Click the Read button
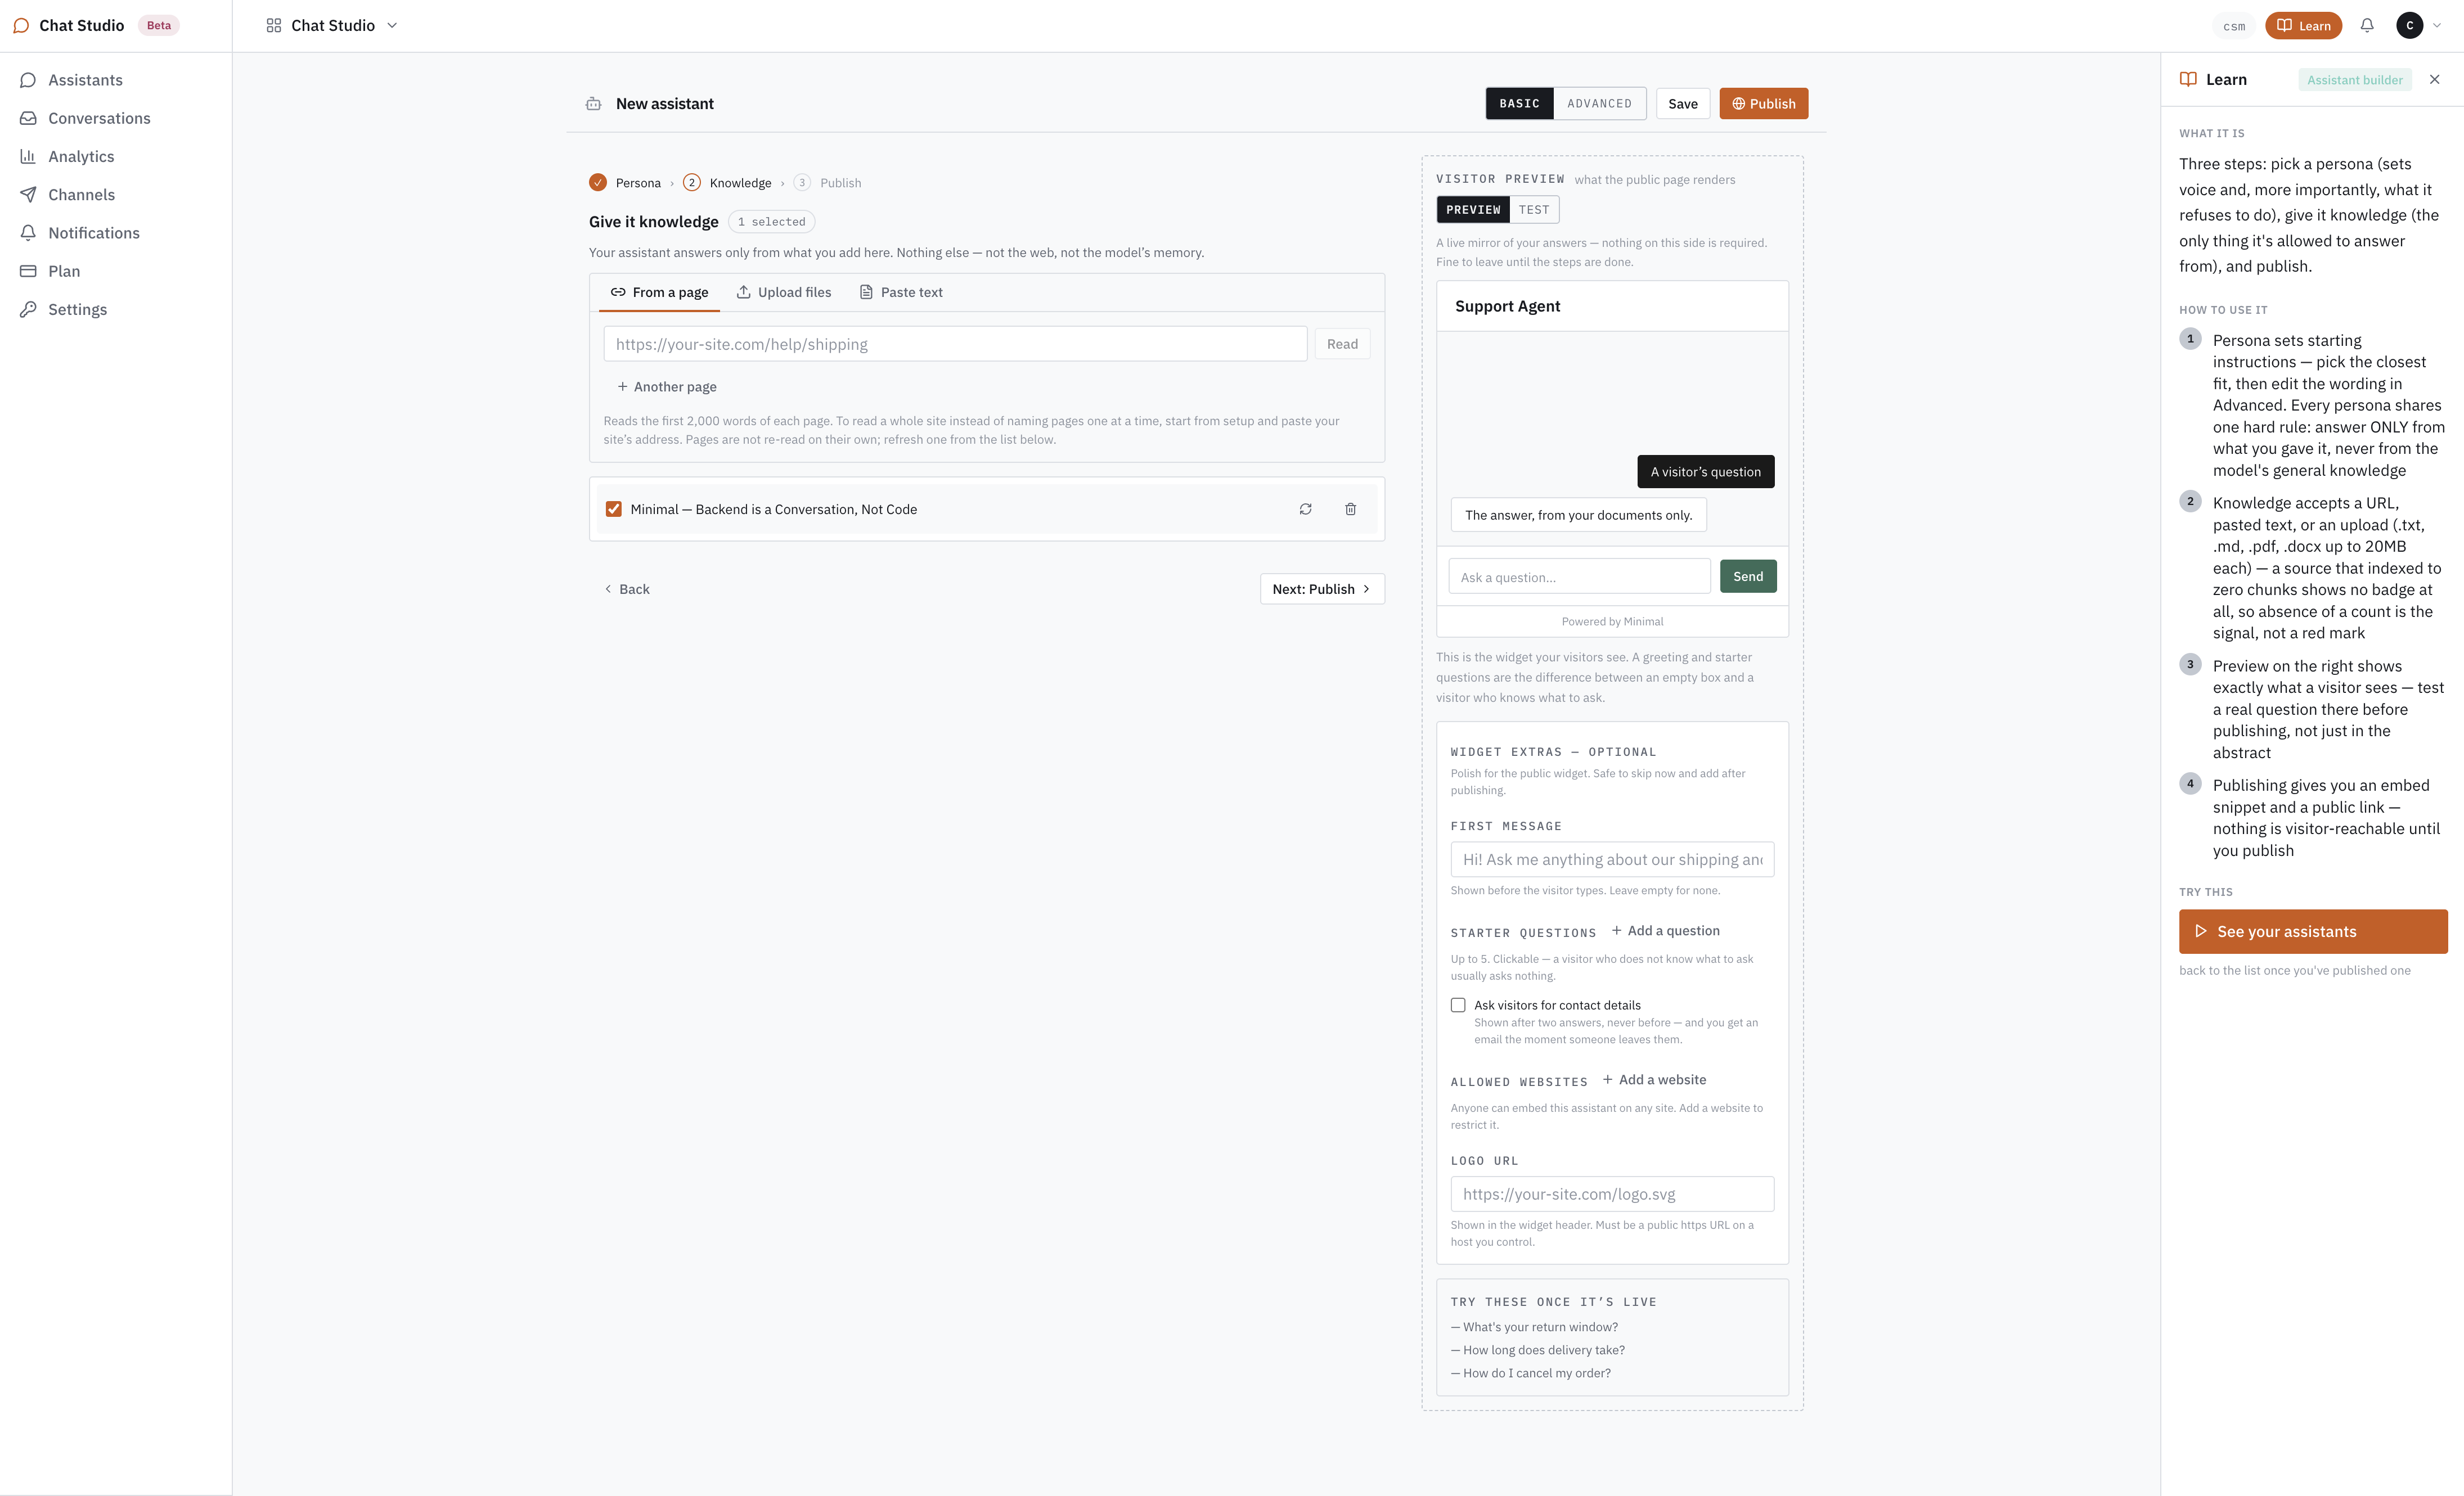2464x1496 pixels. tap(1342, 344)
